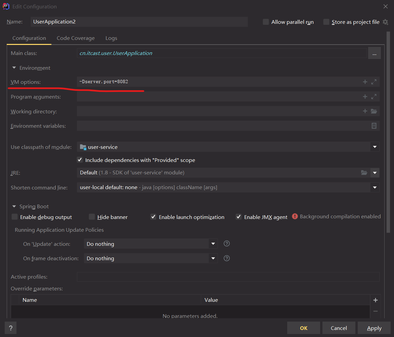The height and width of the screenshot is (337, 394).
Task: Switch to the Code Coverage tab
Action: (x=76, y=38)
